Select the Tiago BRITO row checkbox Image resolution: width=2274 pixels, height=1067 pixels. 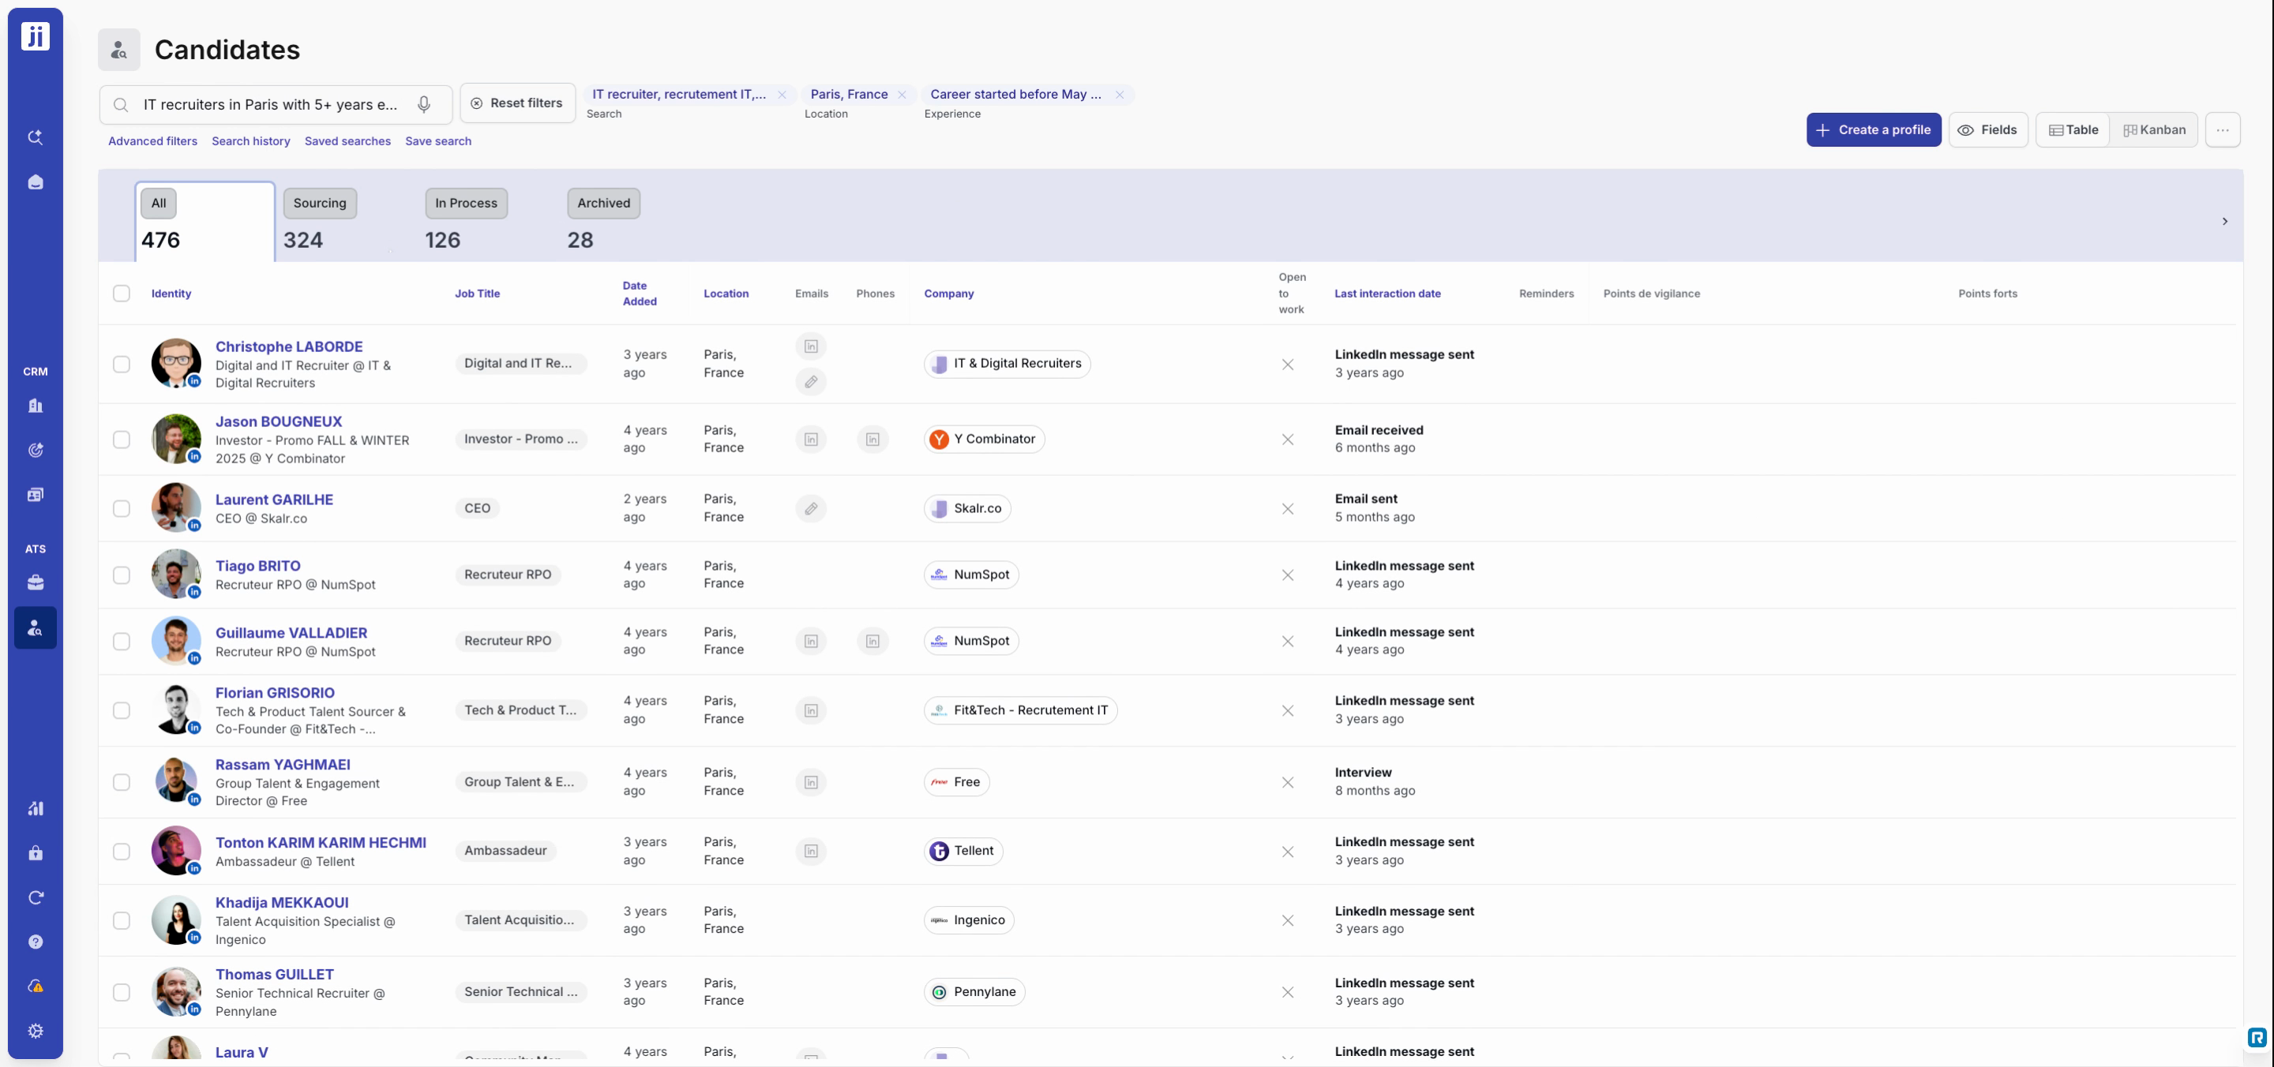click(x=121, y=575)
